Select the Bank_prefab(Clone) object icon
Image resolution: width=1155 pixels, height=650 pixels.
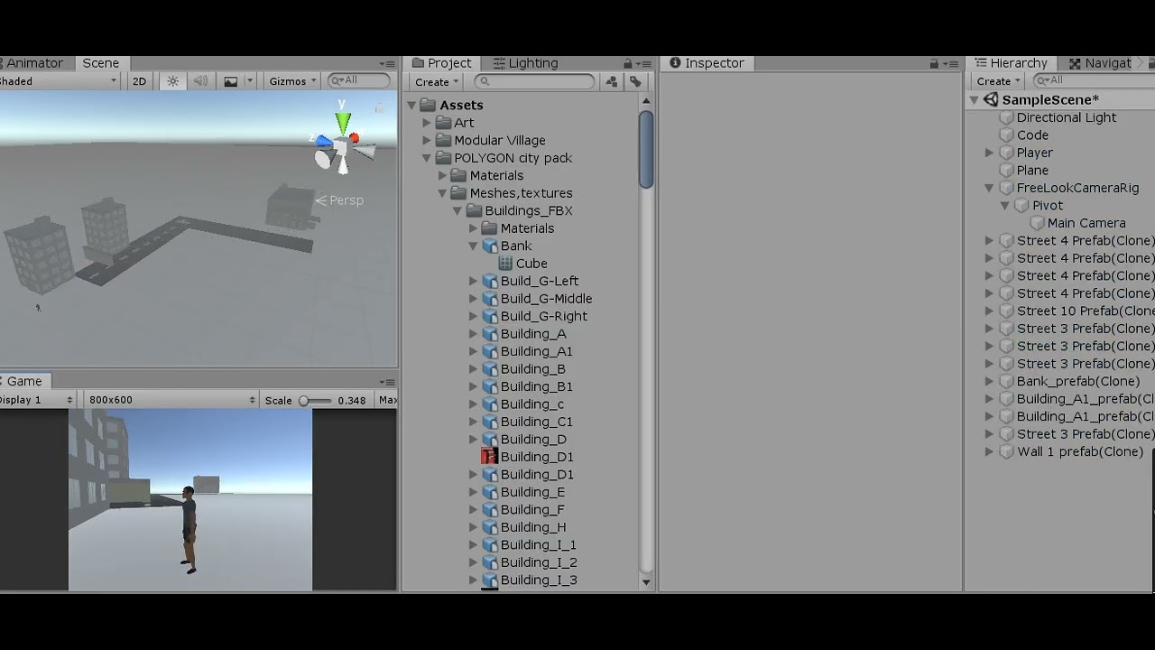1006,382
